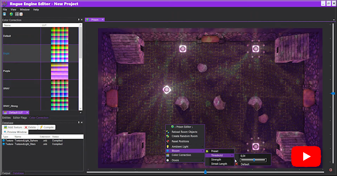Expand the Strength submenu

click(219, 160)
